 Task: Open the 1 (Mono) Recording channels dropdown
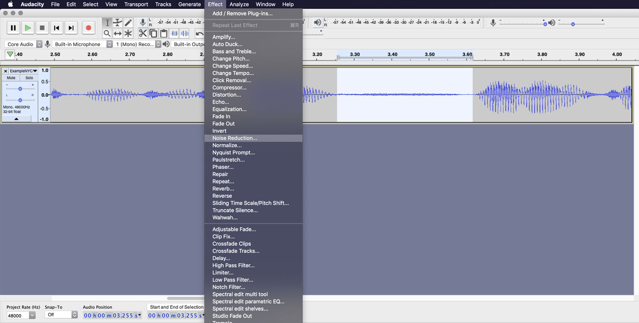click(x=138, y=44)
